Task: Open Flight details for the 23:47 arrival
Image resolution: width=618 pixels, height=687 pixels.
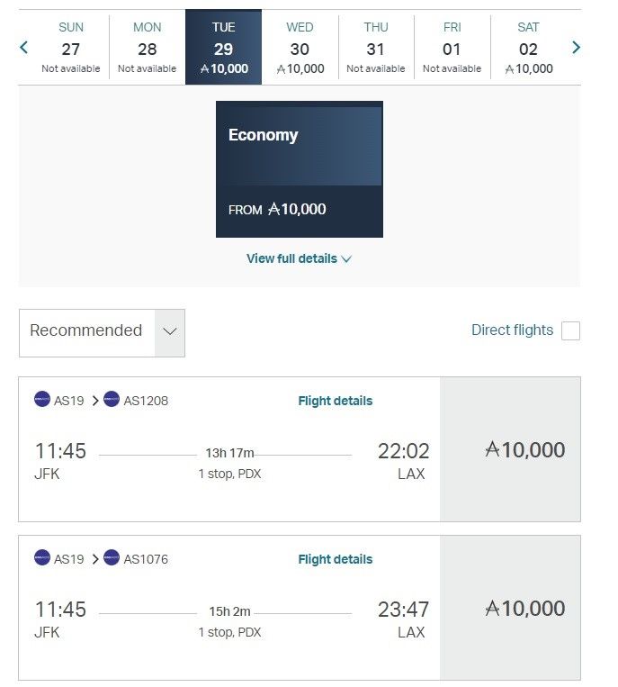Action: pyautogui.click(x=335, y=559)
